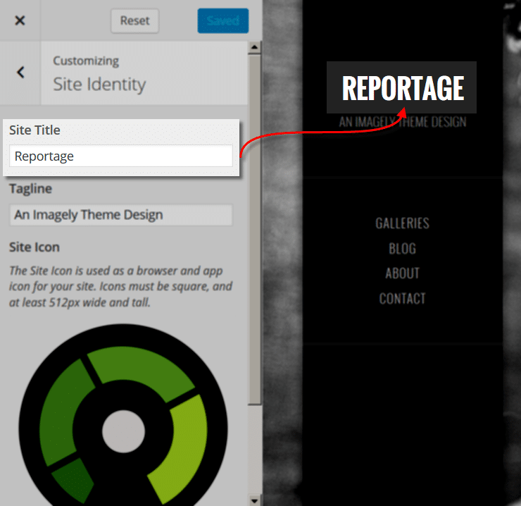Click the sidebar scrollbar thumb
This screenshot has width=521, height=506.
tap(255, 230)
